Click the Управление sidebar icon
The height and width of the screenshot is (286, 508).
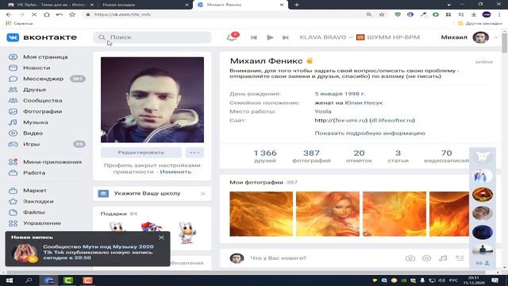coord(13,223)
